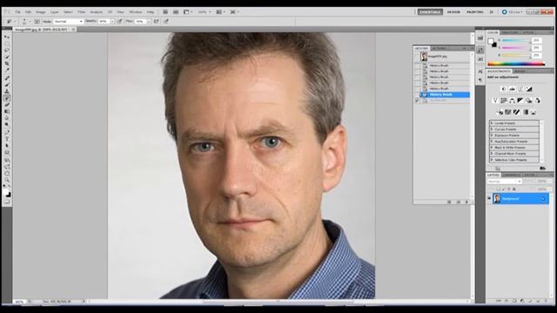Select the highlighted History Brush state
557x313 pixels.
point(445,95)
